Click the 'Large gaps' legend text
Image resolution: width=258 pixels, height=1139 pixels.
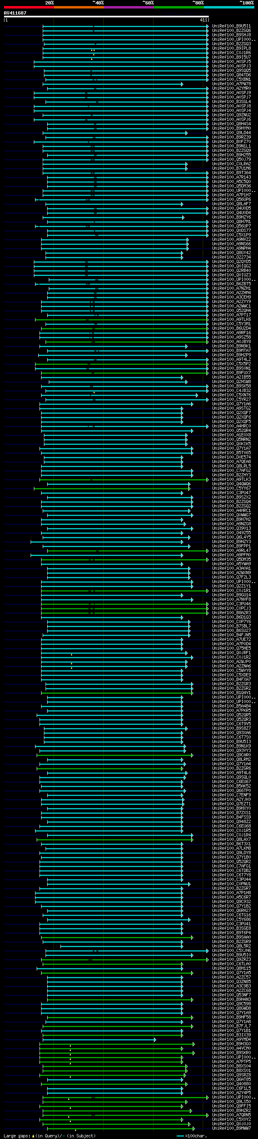[x=17, y=1136]
